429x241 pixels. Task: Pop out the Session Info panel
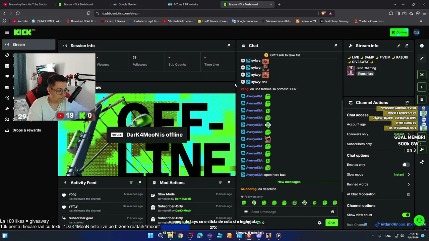(x=228, y=46)
